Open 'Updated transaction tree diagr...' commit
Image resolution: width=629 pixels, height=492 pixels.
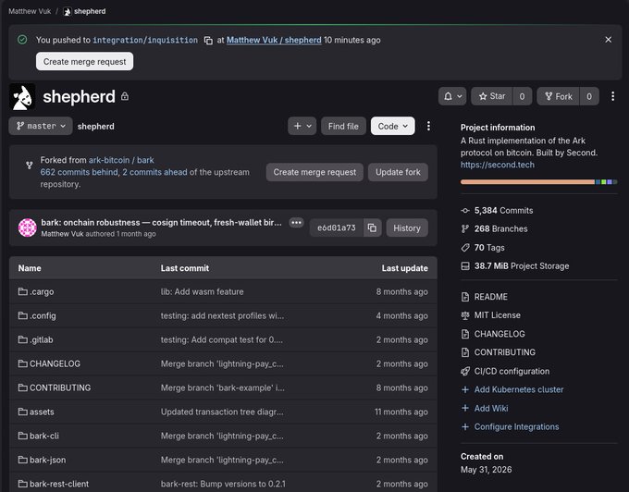click(x=222, y=412)
